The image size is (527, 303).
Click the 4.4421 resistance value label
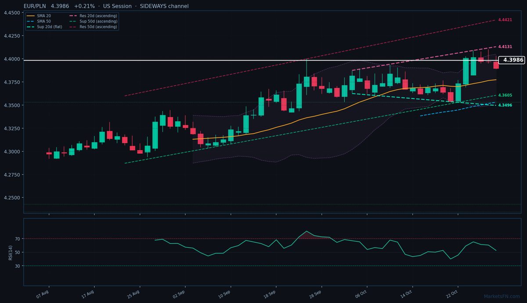coord(505,20)
